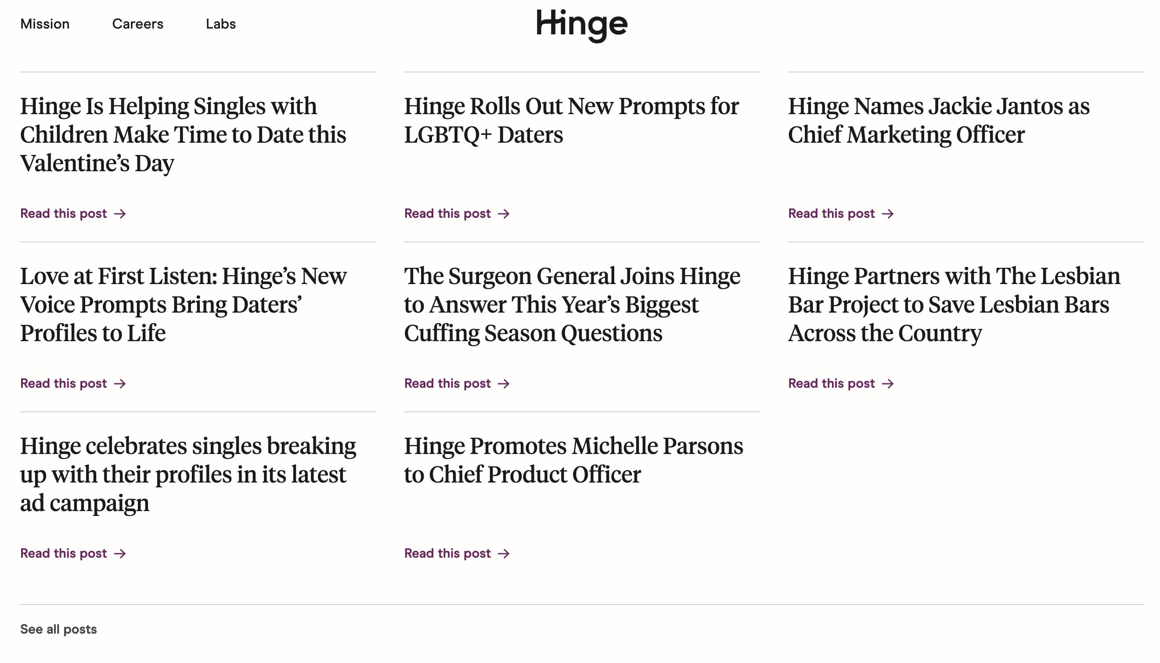Read this post link for Lesbian Bar Project
This screenshot has width=1160, height=663.
(x=831, y=383)
